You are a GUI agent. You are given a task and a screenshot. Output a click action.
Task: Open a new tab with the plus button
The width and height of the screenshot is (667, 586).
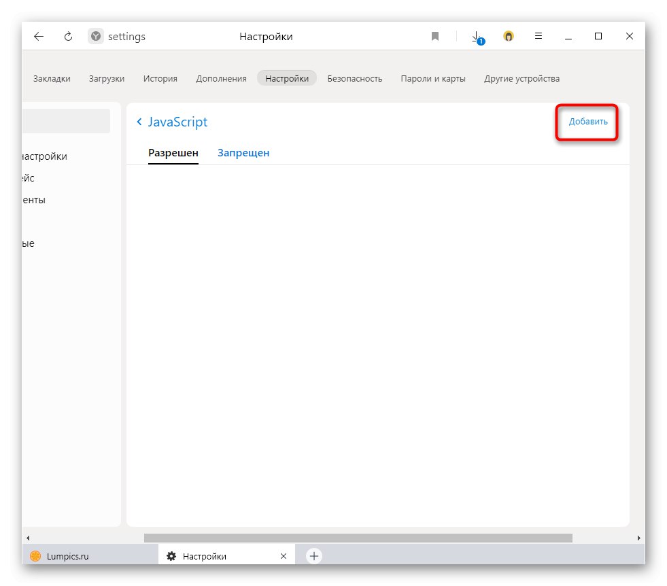pos(314,556)
